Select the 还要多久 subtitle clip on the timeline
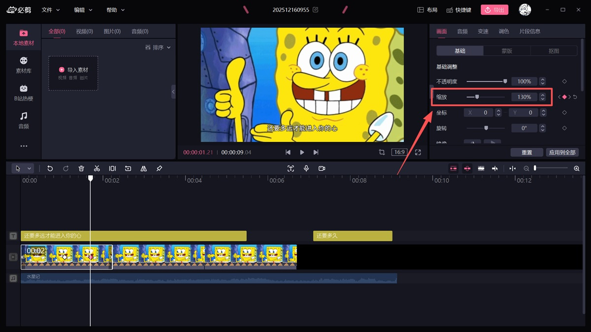This screenshot has height=332, width=591. (352, 236)
